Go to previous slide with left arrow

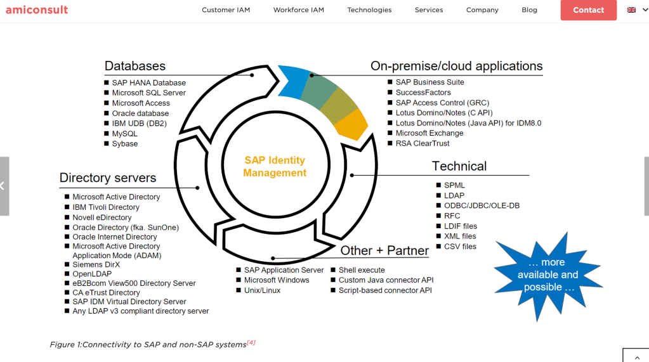4,186
